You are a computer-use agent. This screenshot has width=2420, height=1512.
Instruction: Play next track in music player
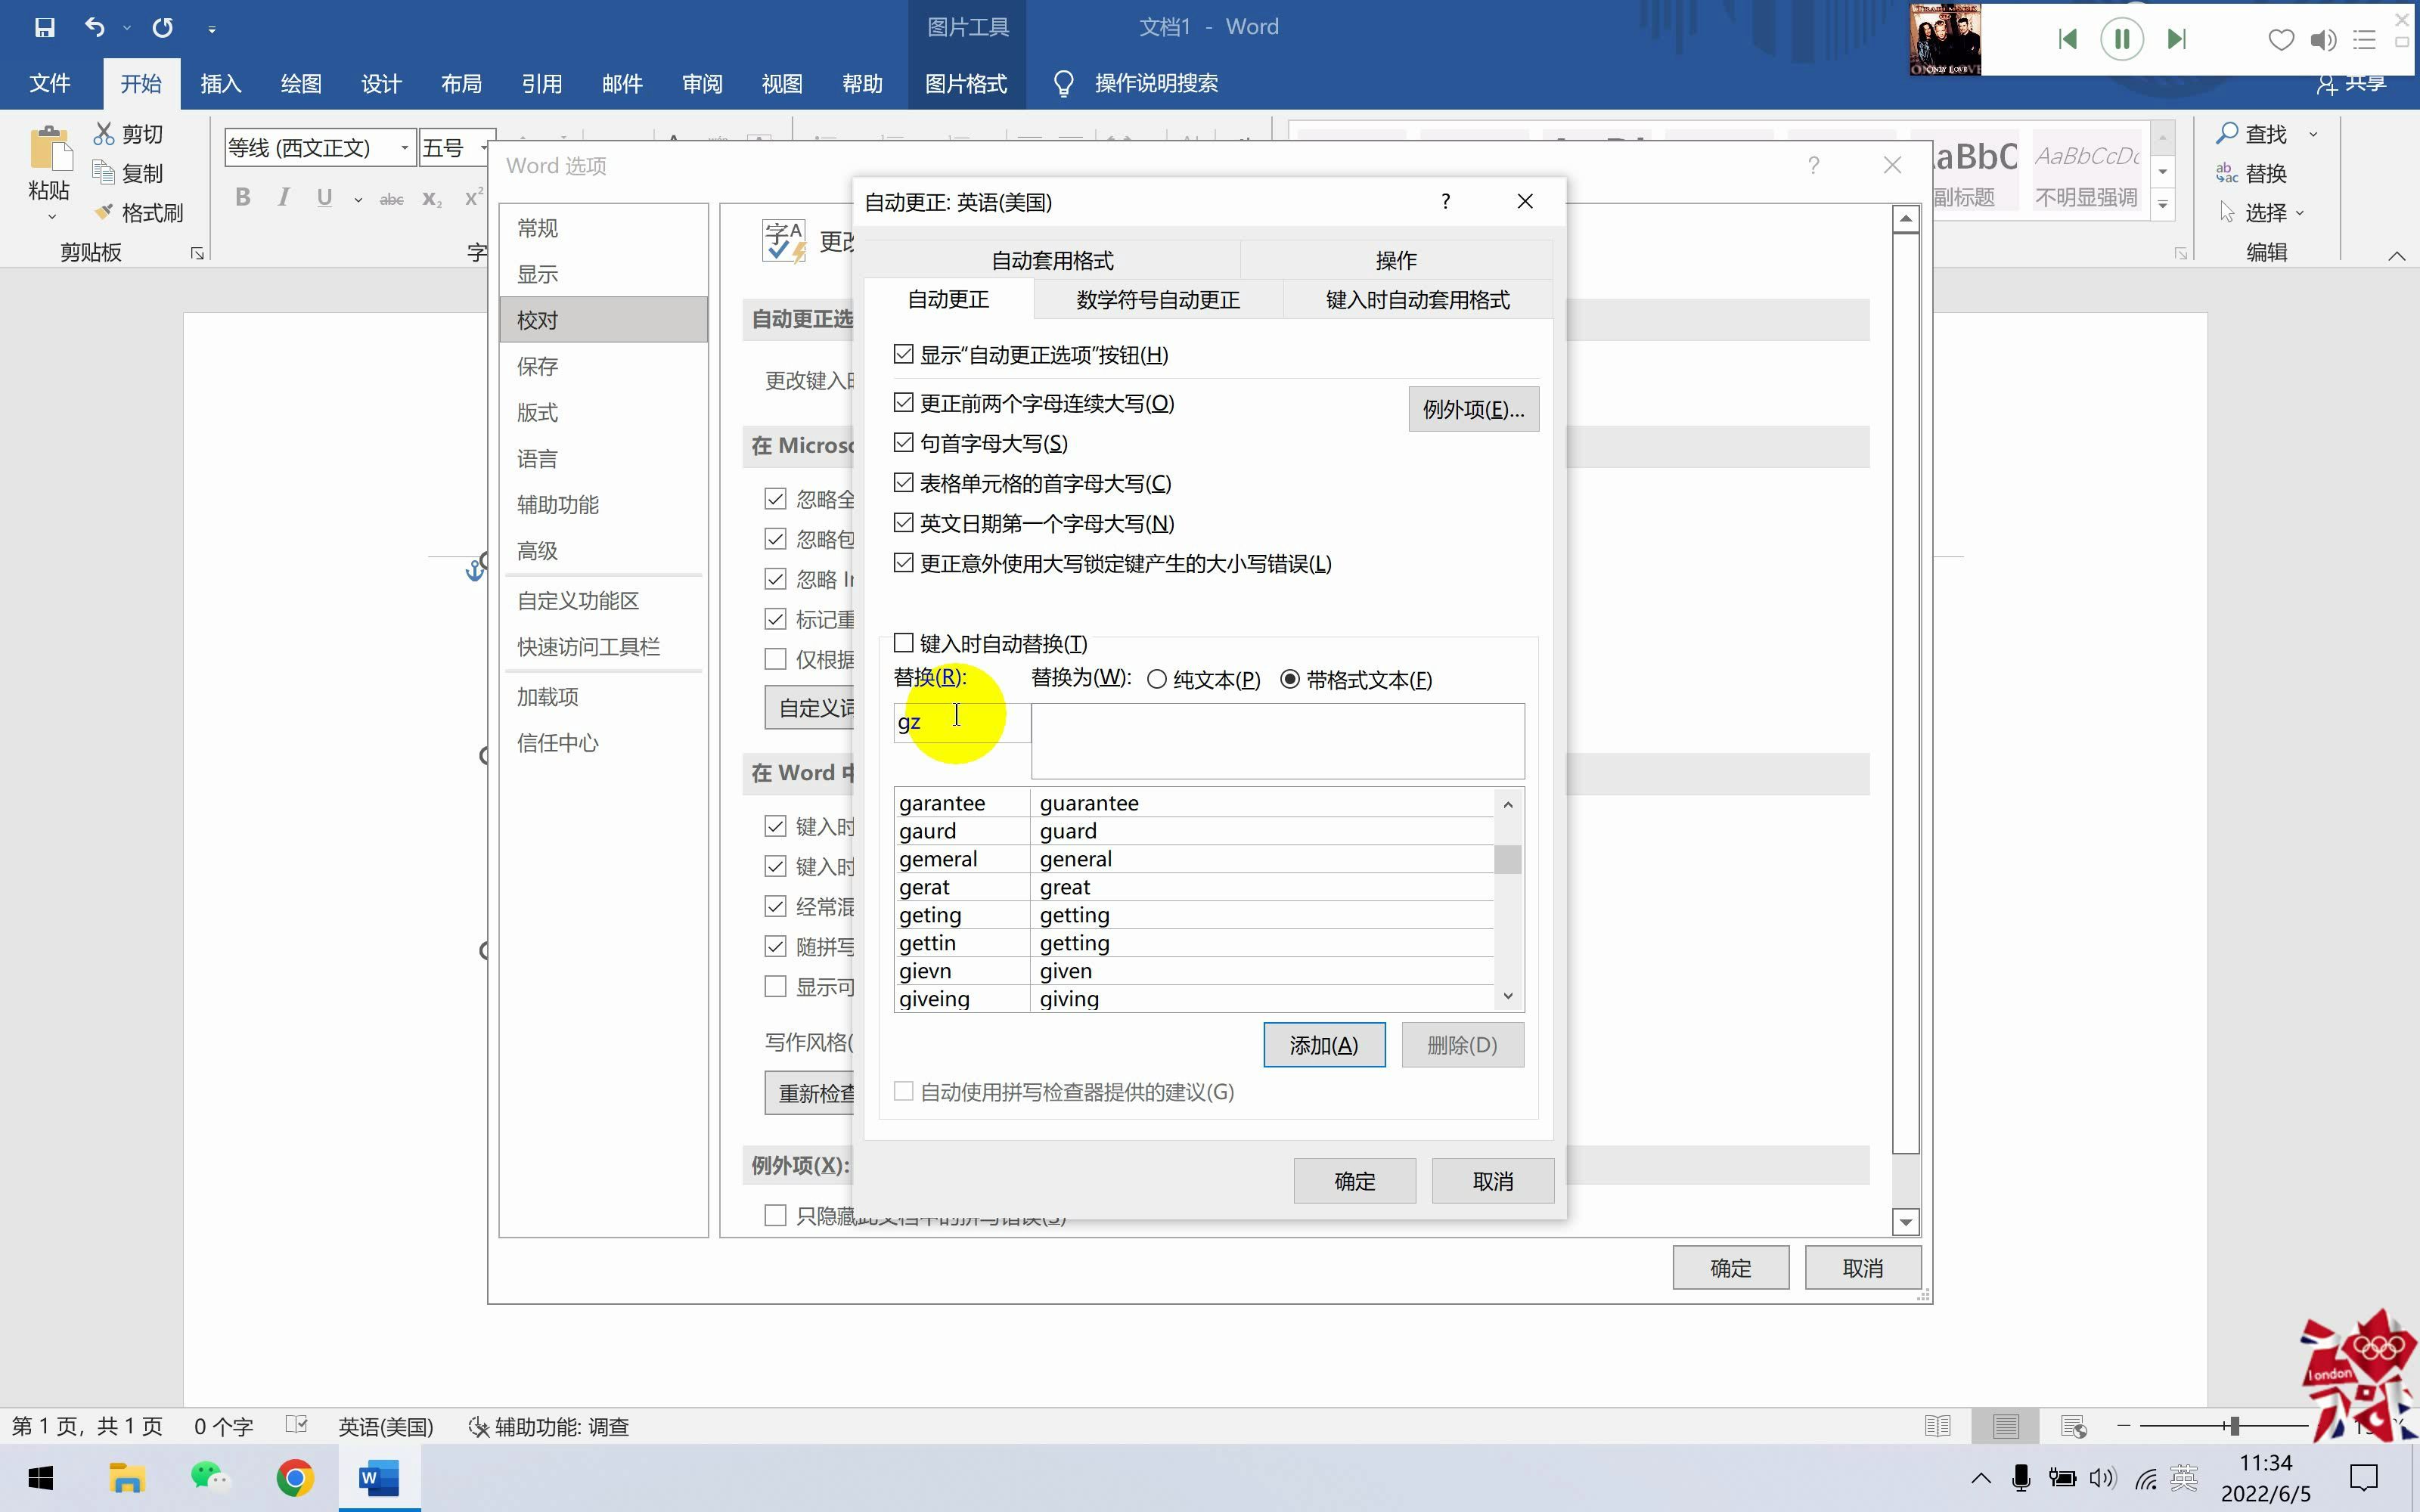click(x=2177, y=39)
